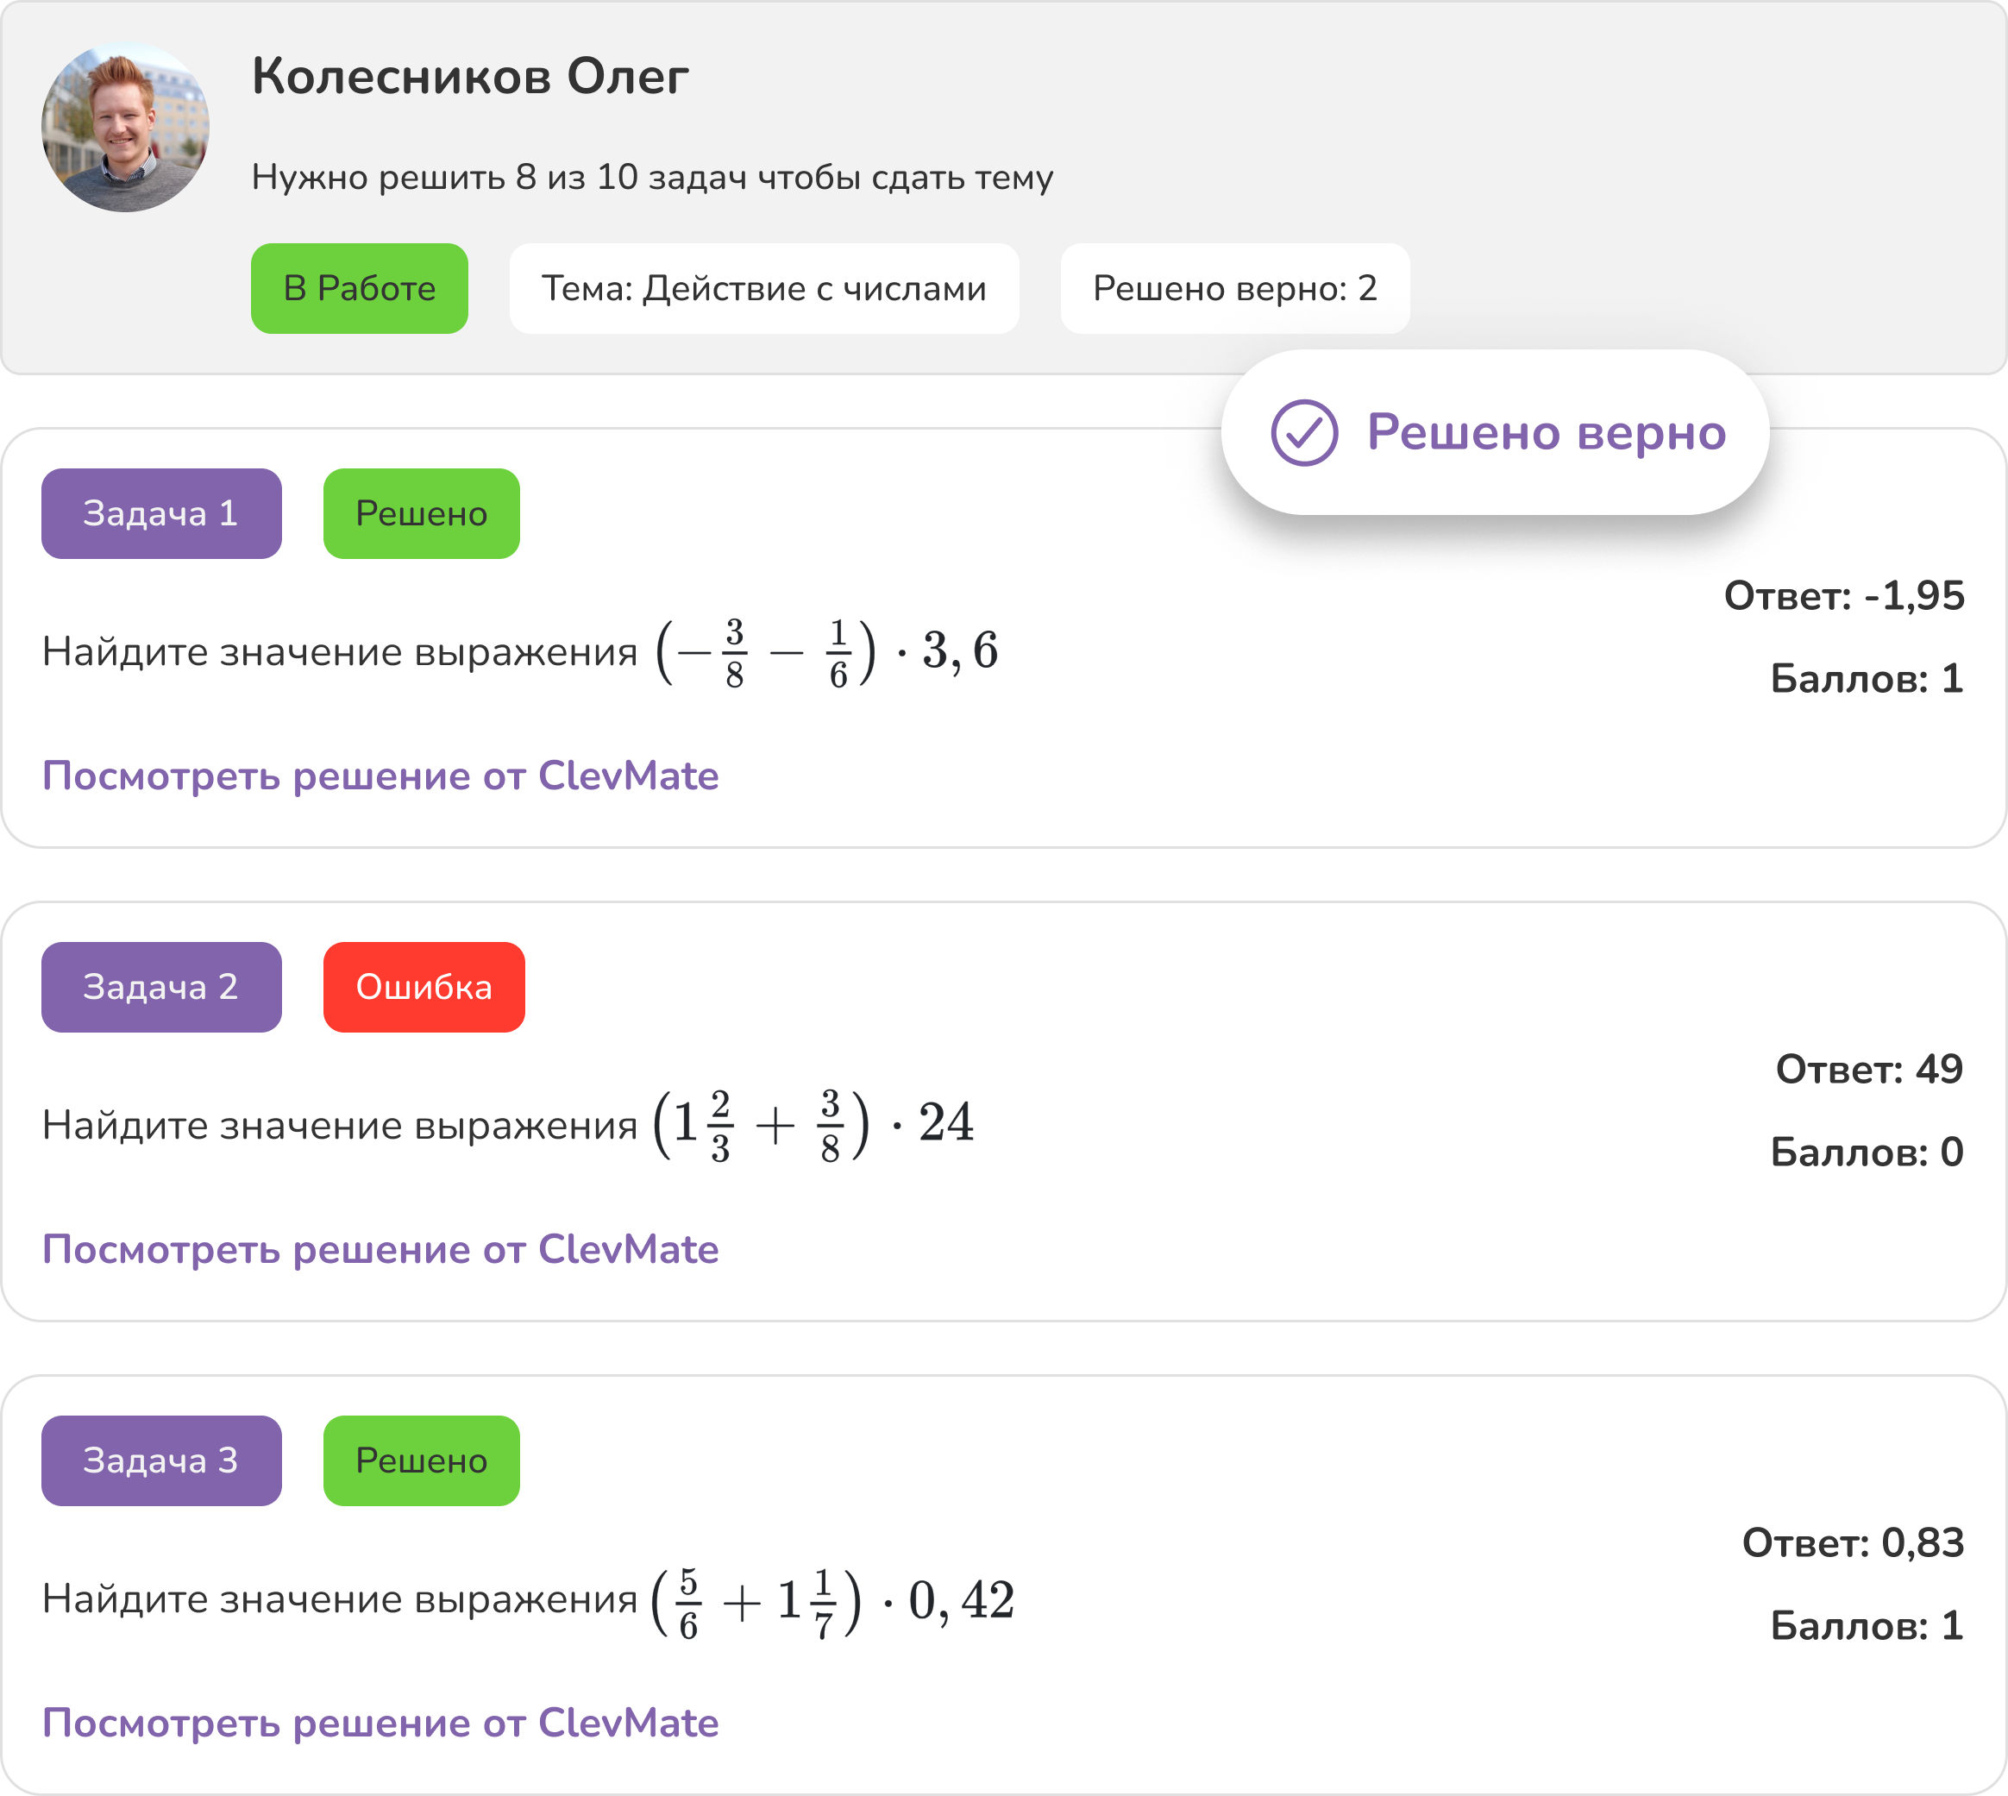Click the Решено badge of Задача 3

421,1460
